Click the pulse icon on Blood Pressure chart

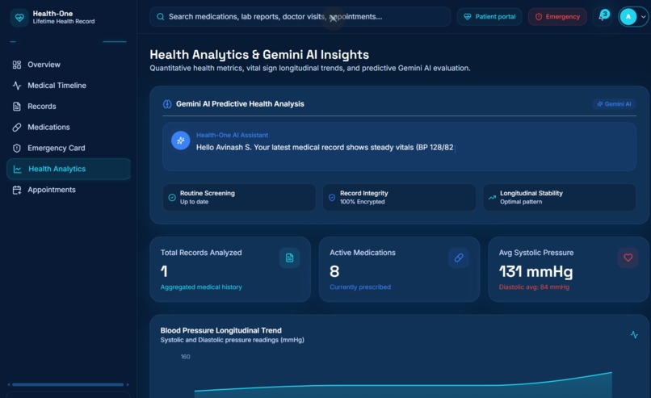point(634,334)
